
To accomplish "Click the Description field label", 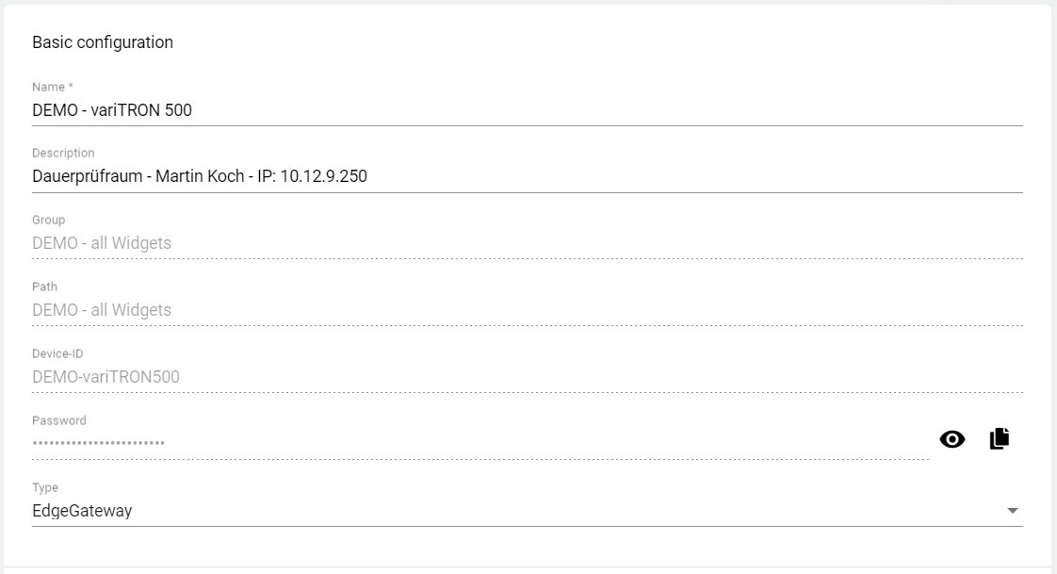I will click(x=63, y=153).
